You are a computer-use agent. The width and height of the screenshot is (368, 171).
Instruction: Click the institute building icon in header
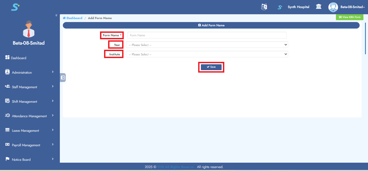(x=318, y=7)
